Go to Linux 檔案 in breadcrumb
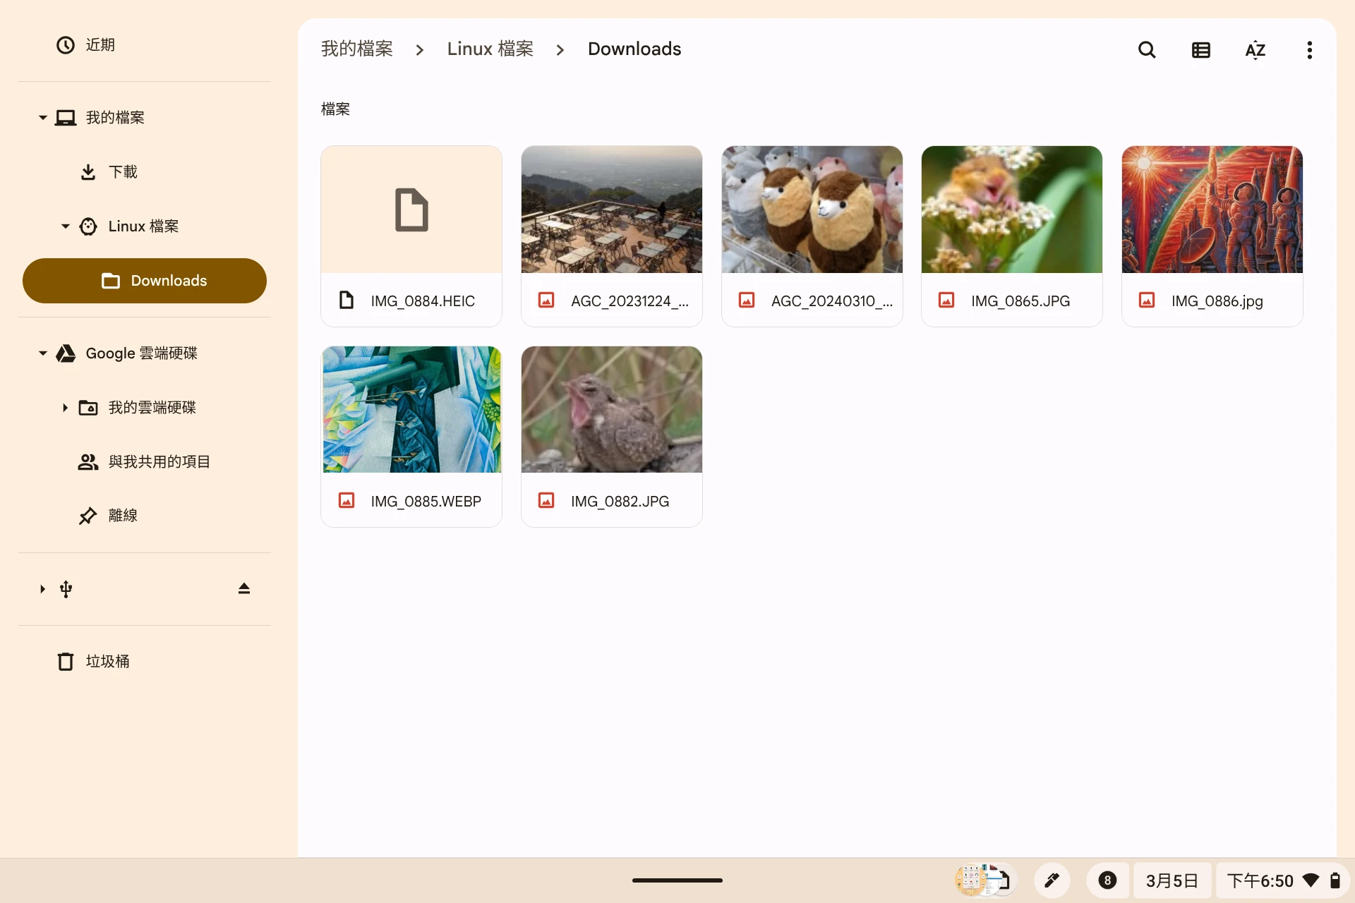This screenshot has height=903, width=1355. 490,49
